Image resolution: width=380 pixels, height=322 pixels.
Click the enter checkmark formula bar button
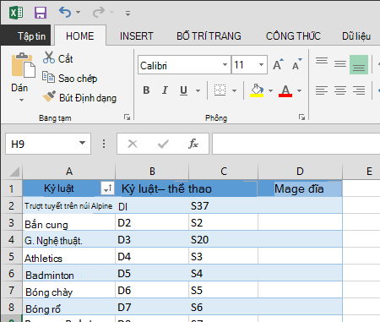click(x=163, y=144)
